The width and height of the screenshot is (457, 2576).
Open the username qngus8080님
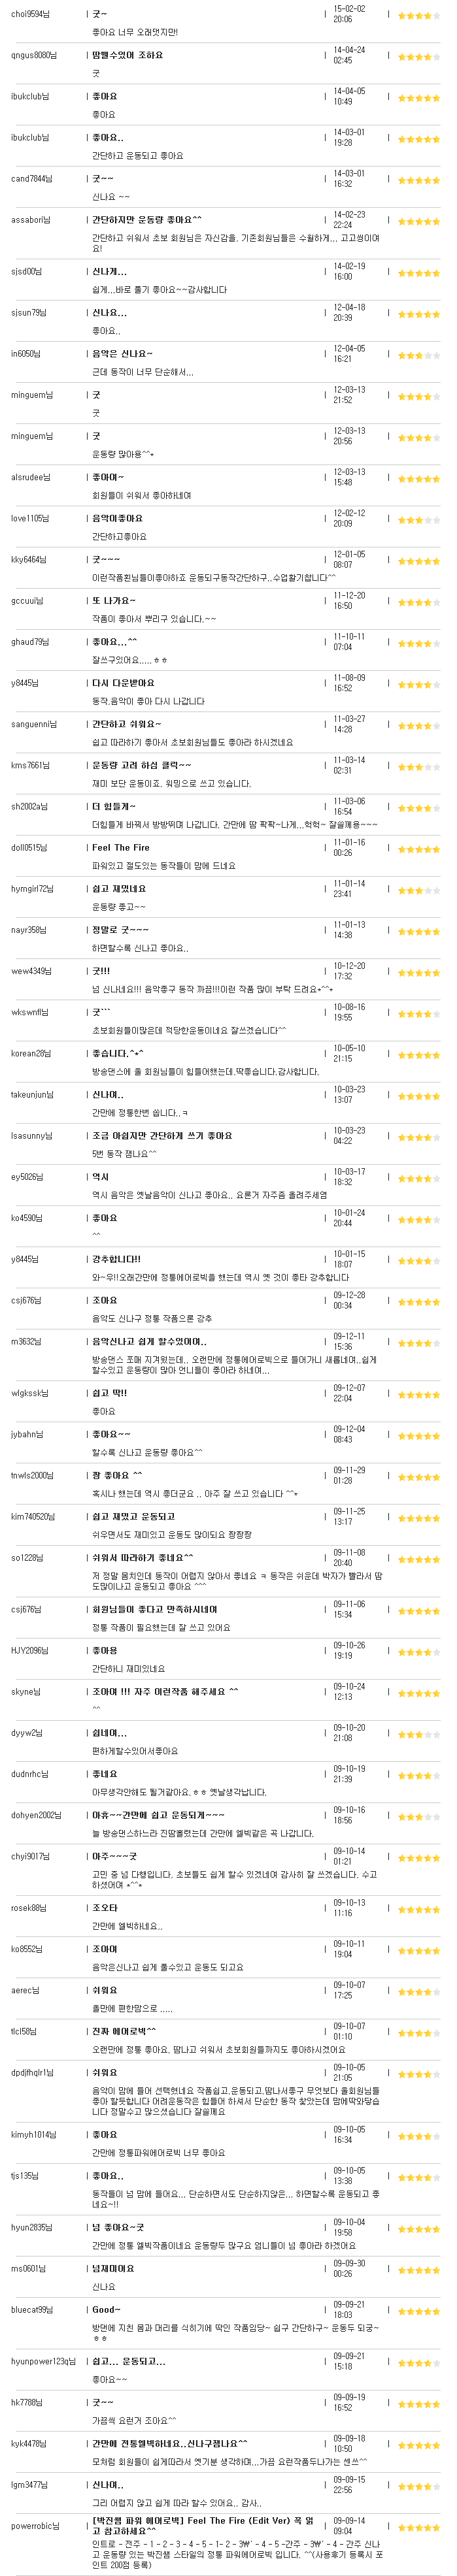(x=34, y=56)
